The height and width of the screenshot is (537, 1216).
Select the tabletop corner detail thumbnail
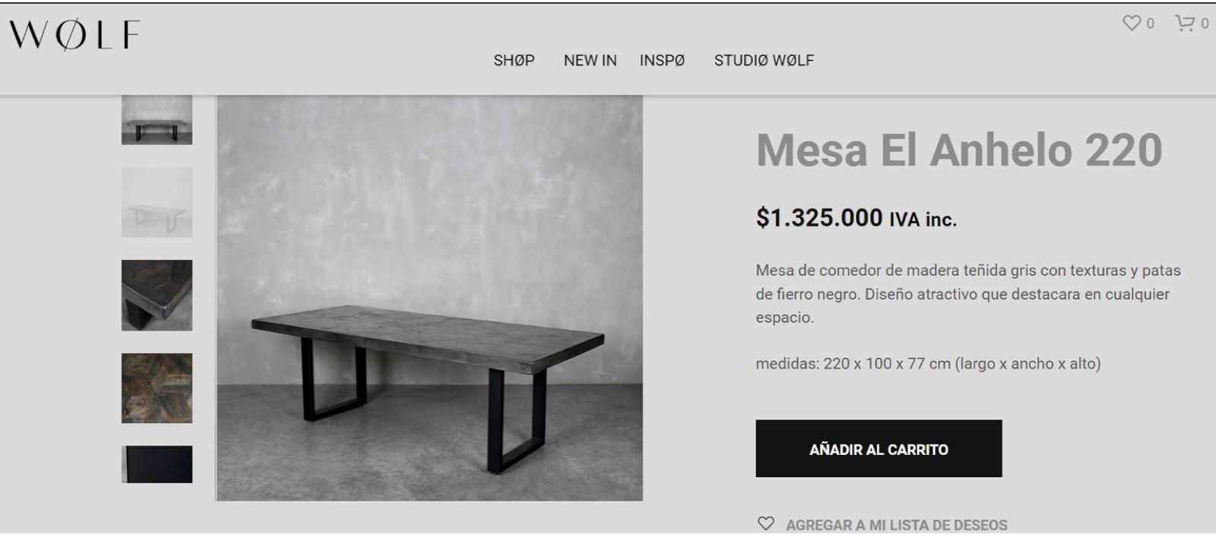coord(156,295)
